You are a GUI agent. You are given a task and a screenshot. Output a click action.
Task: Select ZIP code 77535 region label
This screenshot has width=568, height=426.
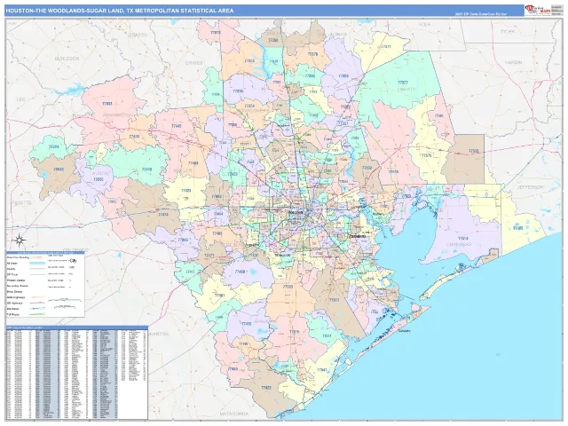tap(393, 171)
